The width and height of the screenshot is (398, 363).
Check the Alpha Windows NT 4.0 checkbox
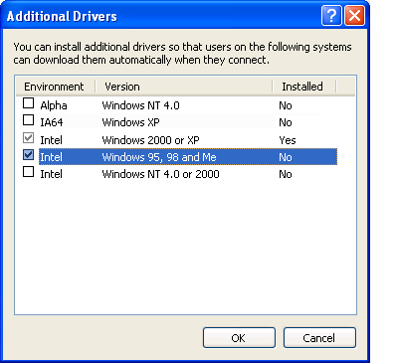(28, 103)
